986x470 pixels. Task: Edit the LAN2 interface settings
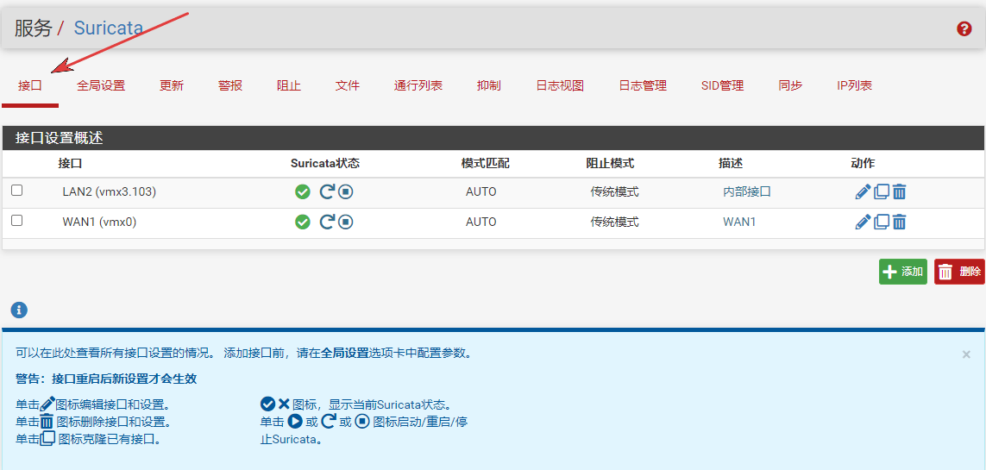pyautogui.click(x=863, y=191)
